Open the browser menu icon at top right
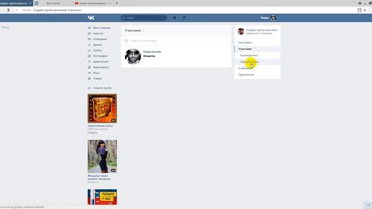372x209 pixels. coord(360,3)
